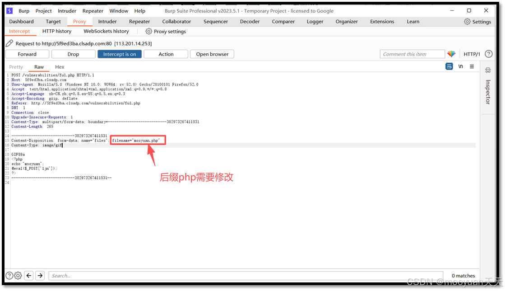
Task: Open the HTTP history sub-tab
Action: point(57,31)
